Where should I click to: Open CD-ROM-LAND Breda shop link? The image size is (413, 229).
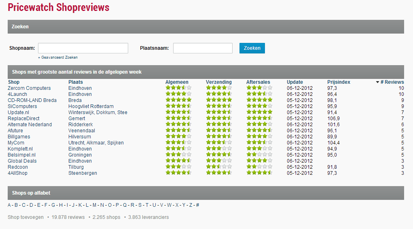[x=32, y=100]
